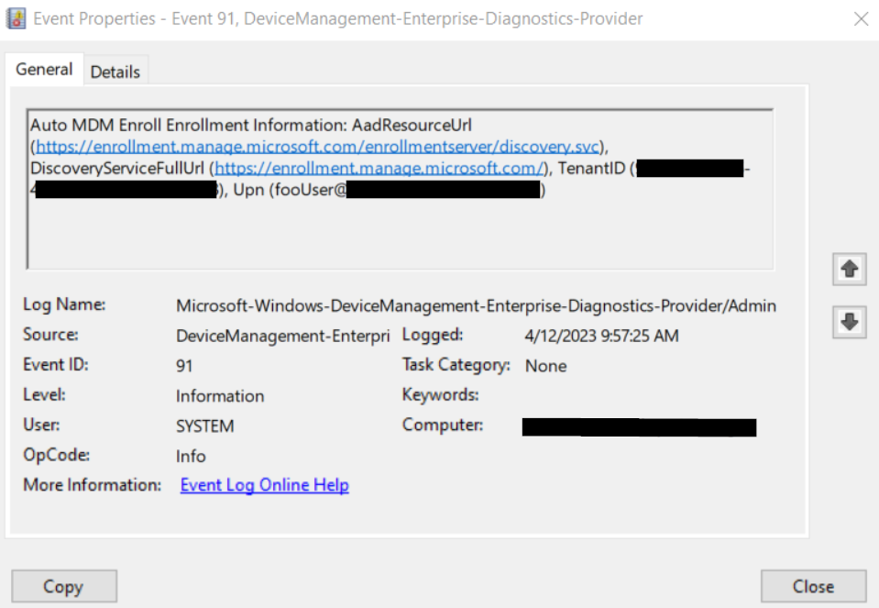Go to next event with down arrow
This screenshot has width=879, height=608.
[x=850, y=322]
